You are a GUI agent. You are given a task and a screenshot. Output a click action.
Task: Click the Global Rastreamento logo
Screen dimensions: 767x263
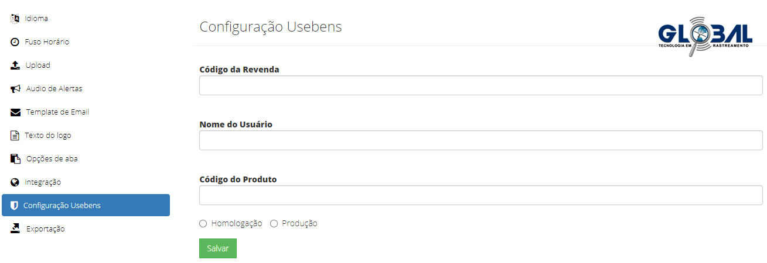[x=705, y=36]
